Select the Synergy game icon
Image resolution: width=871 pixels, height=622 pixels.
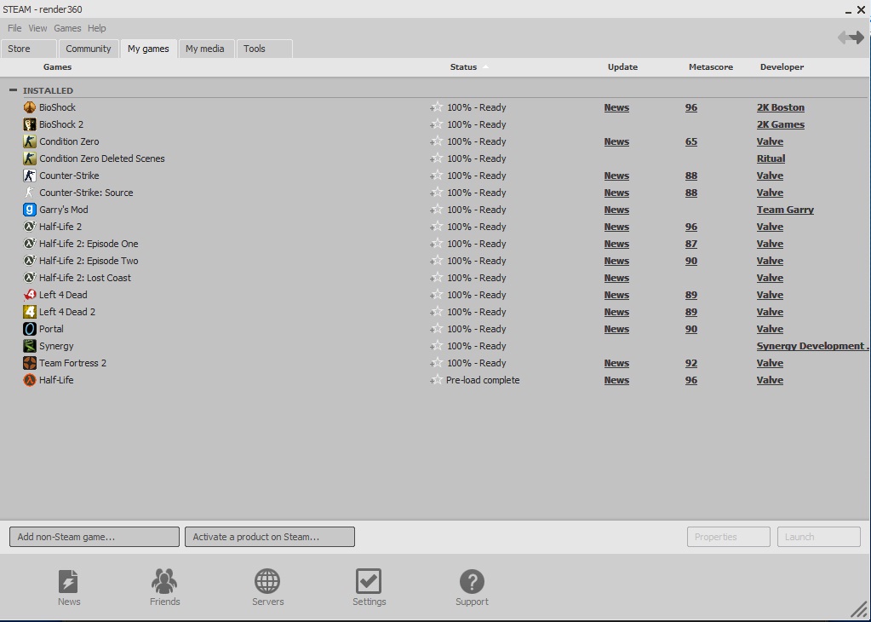point(30,346)
